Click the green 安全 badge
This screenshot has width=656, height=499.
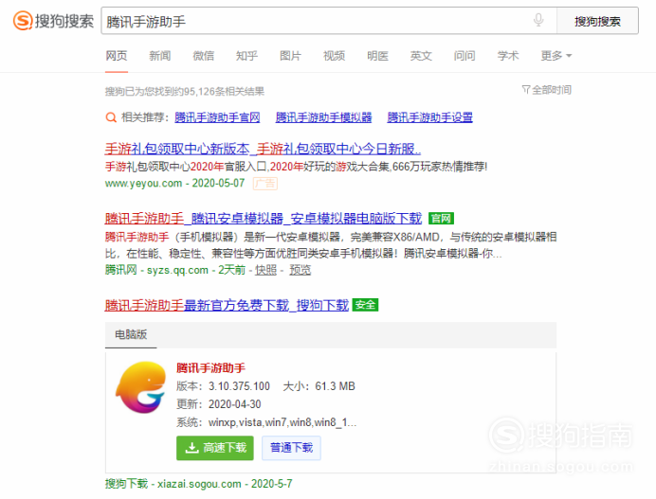click(365, 305)
